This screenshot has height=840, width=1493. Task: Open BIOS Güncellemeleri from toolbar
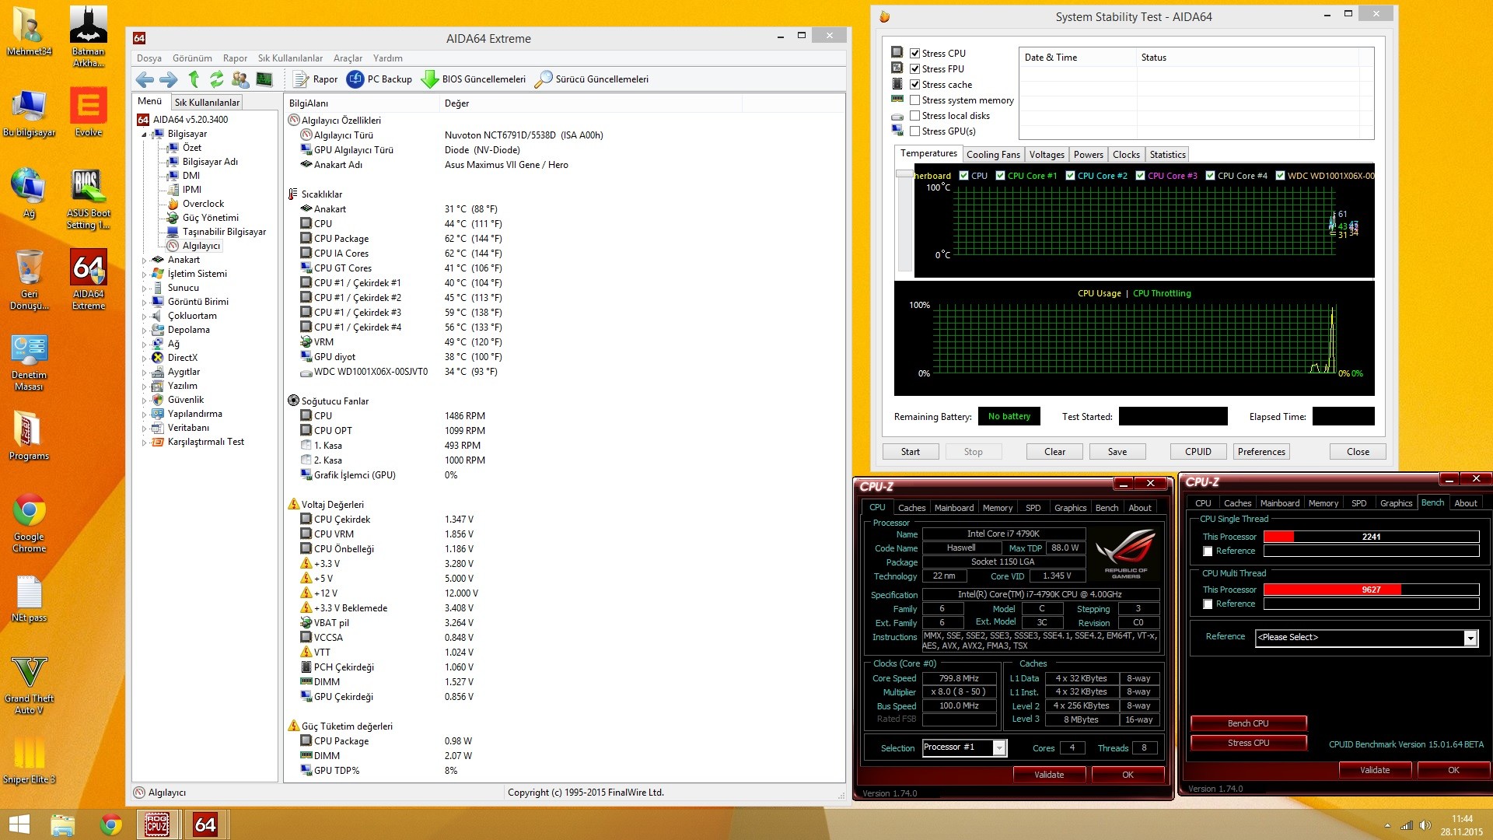pos(474,79)
